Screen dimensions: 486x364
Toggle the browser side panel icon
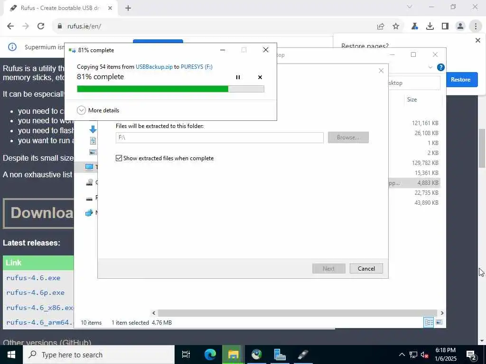pyautogui.click(x=445, y=27)
